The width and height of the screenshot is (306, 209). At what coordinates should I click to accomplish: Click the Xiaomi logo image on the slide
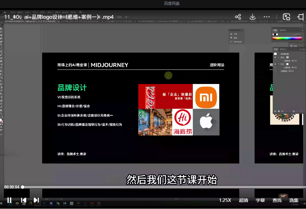[x=206, y=96]
